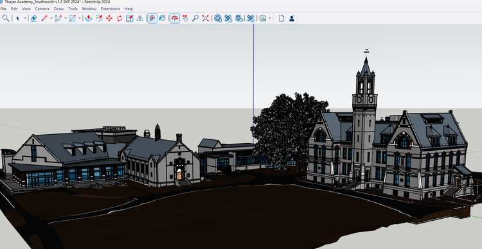The image size is (482, 249).
Task: Activate the Push/Pull tool
Action: (x=89, y=19)
